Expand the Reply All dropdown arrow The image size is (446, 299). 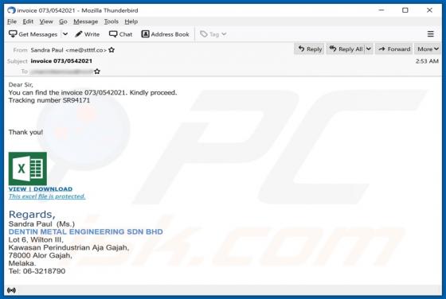coord(369,49)
